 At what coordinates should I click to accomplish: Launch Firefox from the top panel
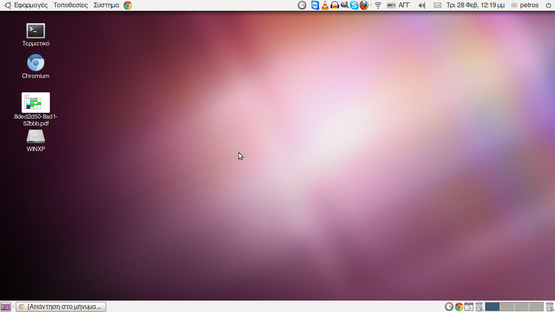(x=364, y=5)
